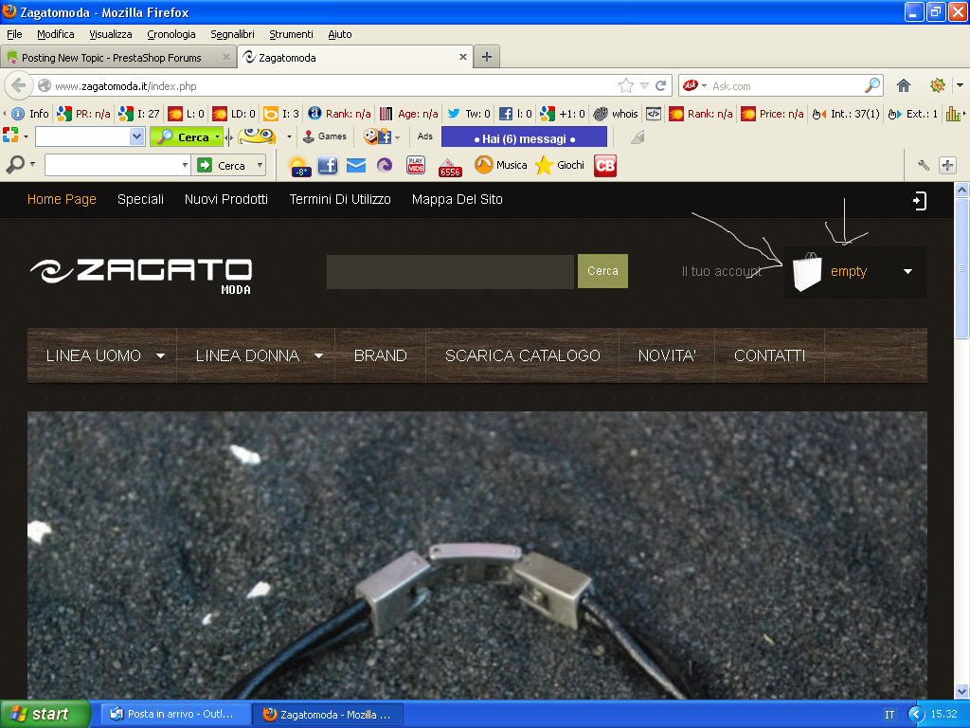Open the Segnalibri menu
Screen dimensions: 970x728
click(x=232, y=34)
